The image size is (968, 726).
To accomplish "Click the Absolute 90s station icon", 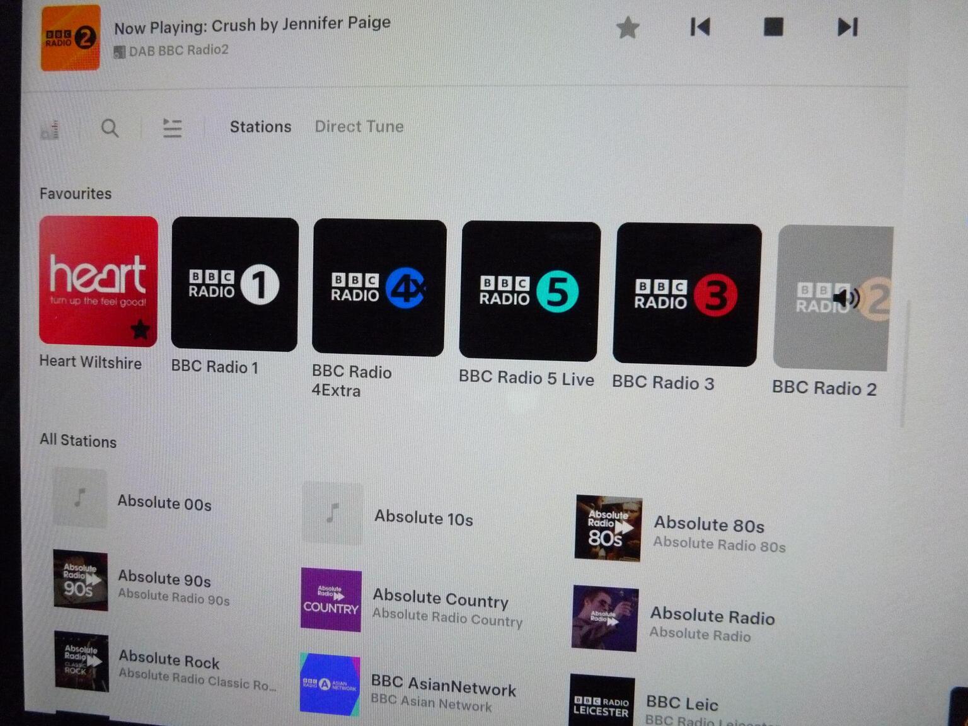I will pos(81,580).
